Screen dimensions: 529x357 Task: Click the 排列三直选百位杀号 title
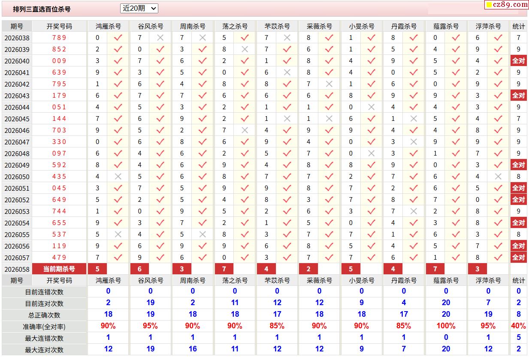pyautogui.click(x=42, y=9)
